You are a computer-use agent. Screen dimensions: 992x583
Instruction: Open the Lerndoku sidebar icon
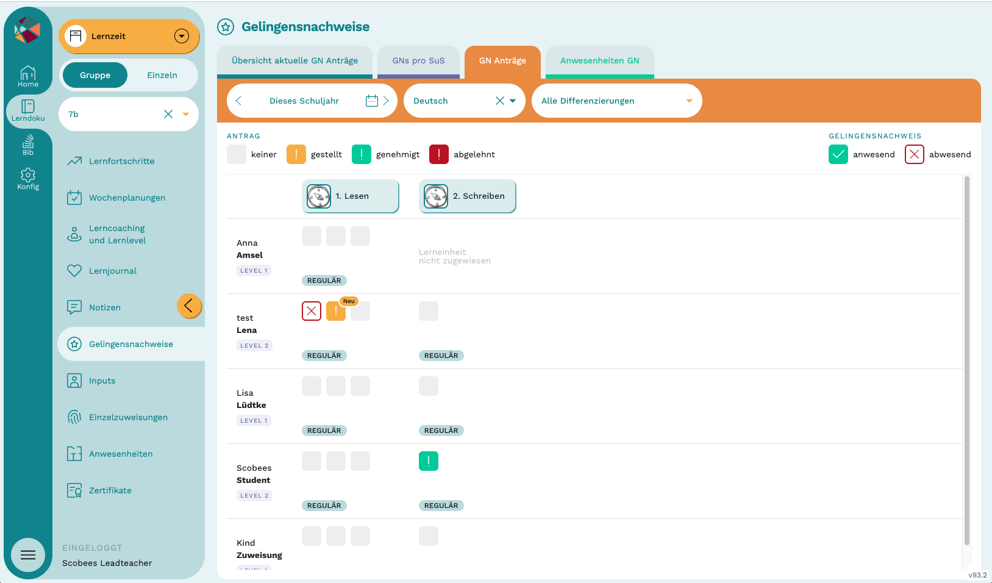(x=28, y=110)
